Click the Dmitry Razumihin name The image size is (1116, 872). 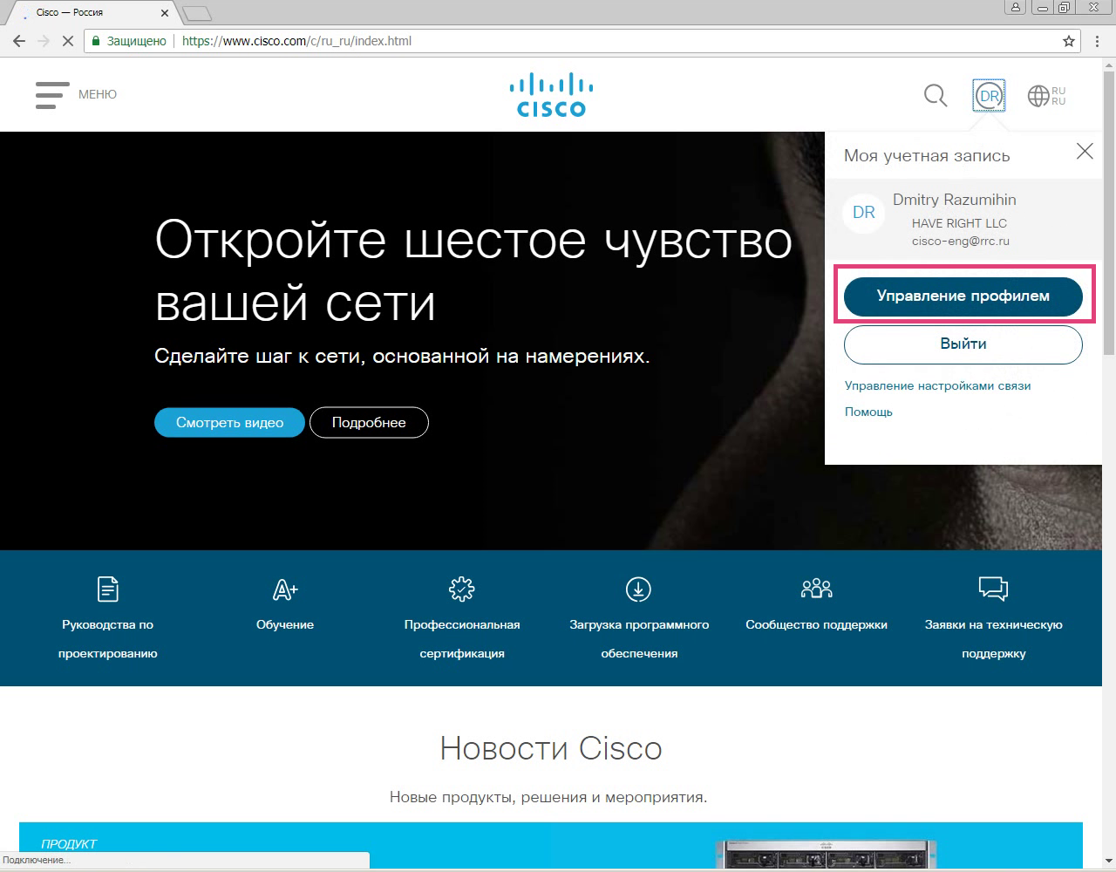955,200
